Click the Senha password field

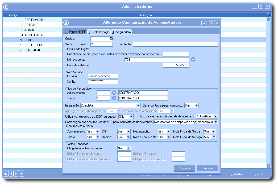[103, 82]
